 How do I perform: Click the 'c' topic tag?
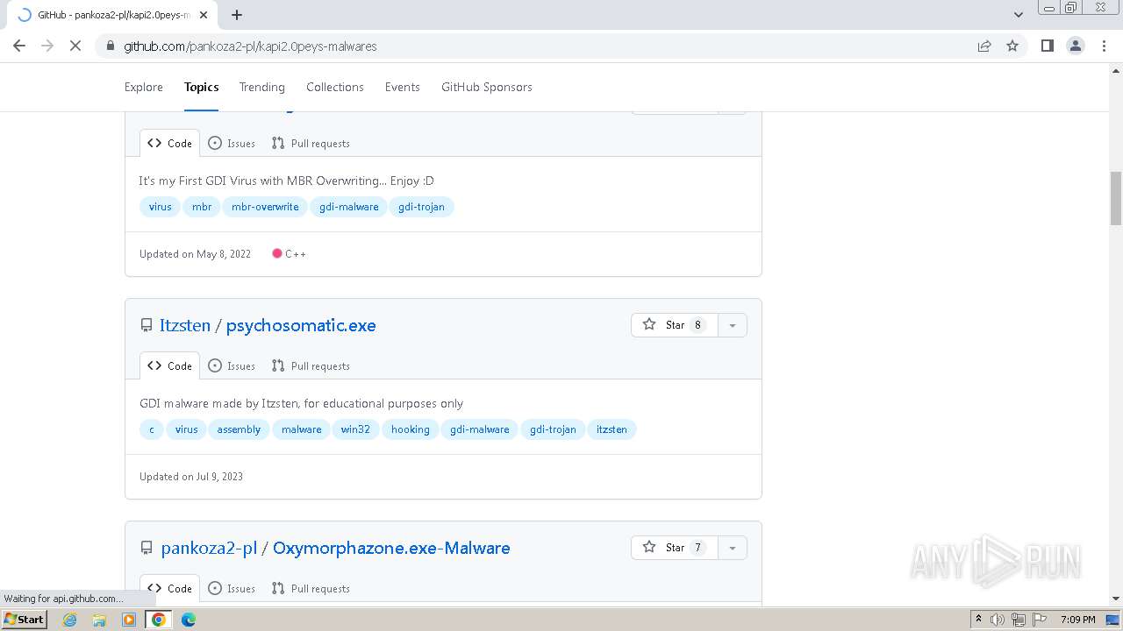click(152, 429)
